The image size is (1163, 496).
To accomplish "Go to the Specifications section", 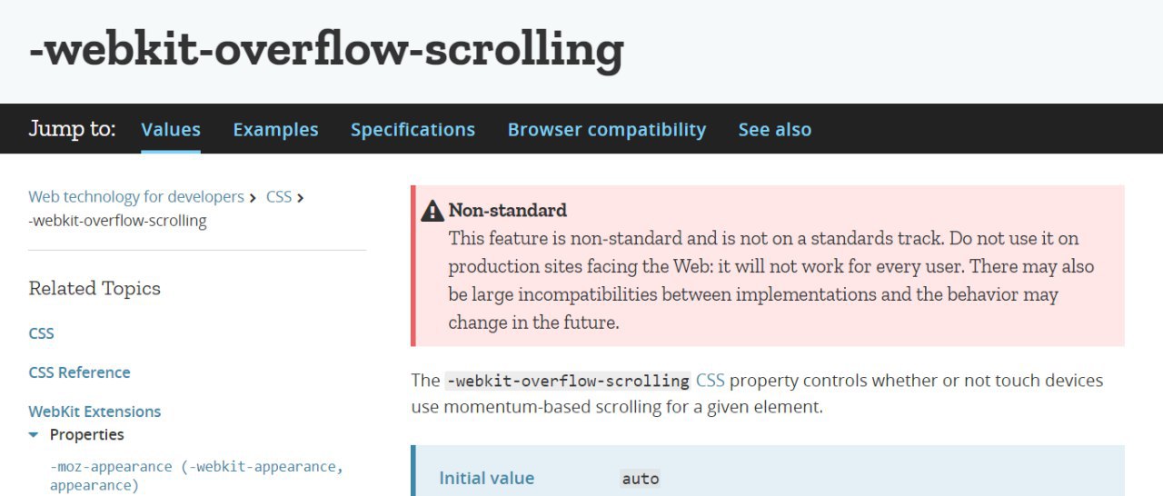I will (413, 130).
